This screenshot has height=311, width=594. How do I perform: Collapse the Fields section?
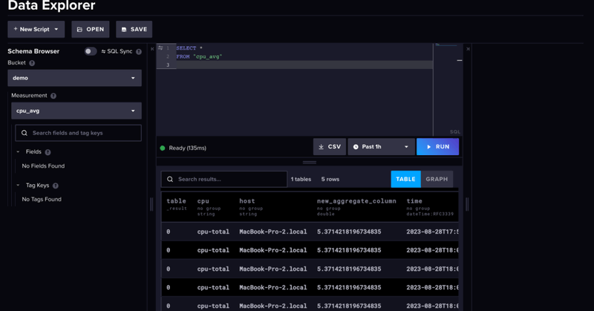(x=18, y=151)
